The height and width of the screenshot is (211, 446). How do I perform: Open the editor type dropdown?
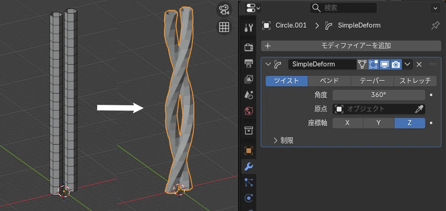pos(253,8)
